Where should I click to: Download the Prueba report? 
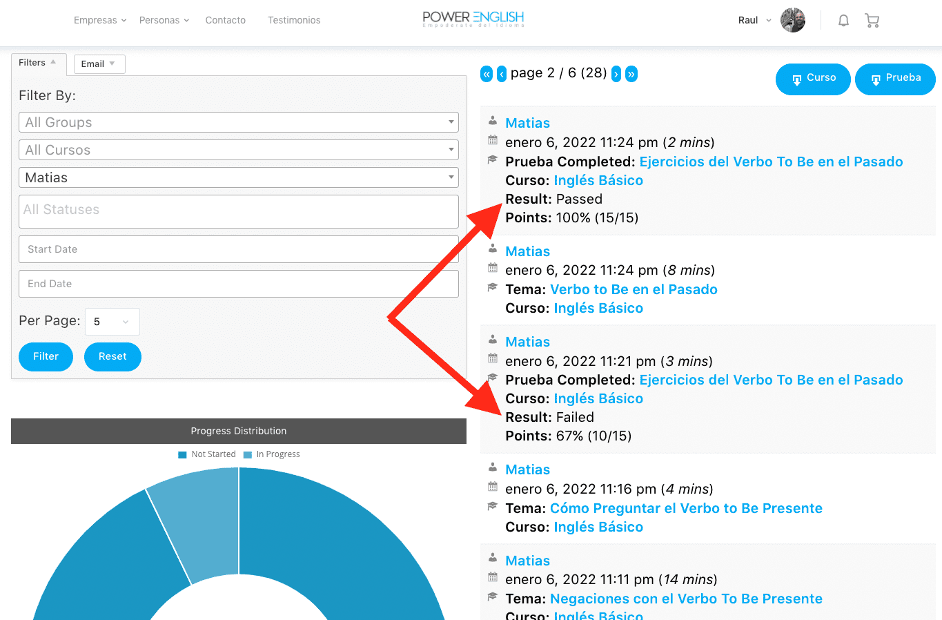895,79
